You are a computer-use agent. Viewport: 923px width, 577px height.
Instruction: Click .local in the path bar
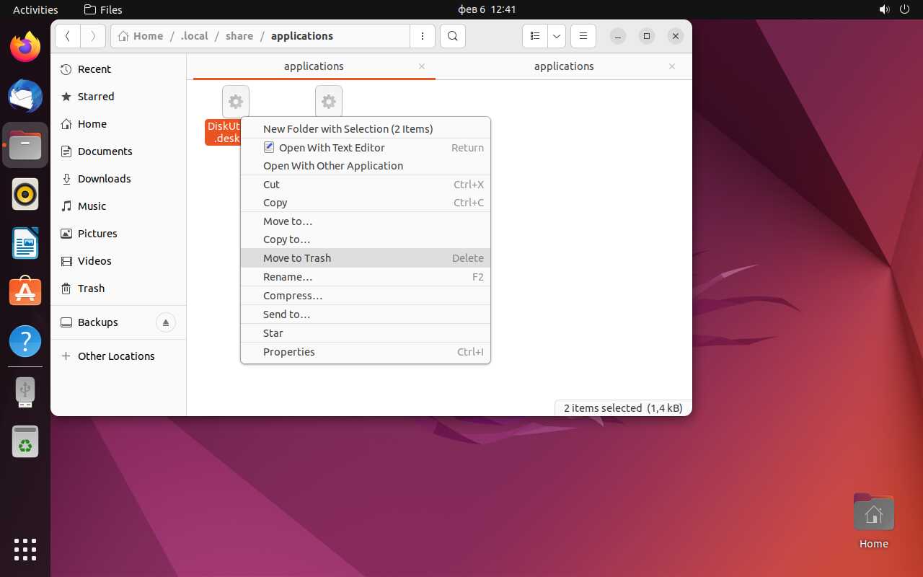[x=195, y=36]
